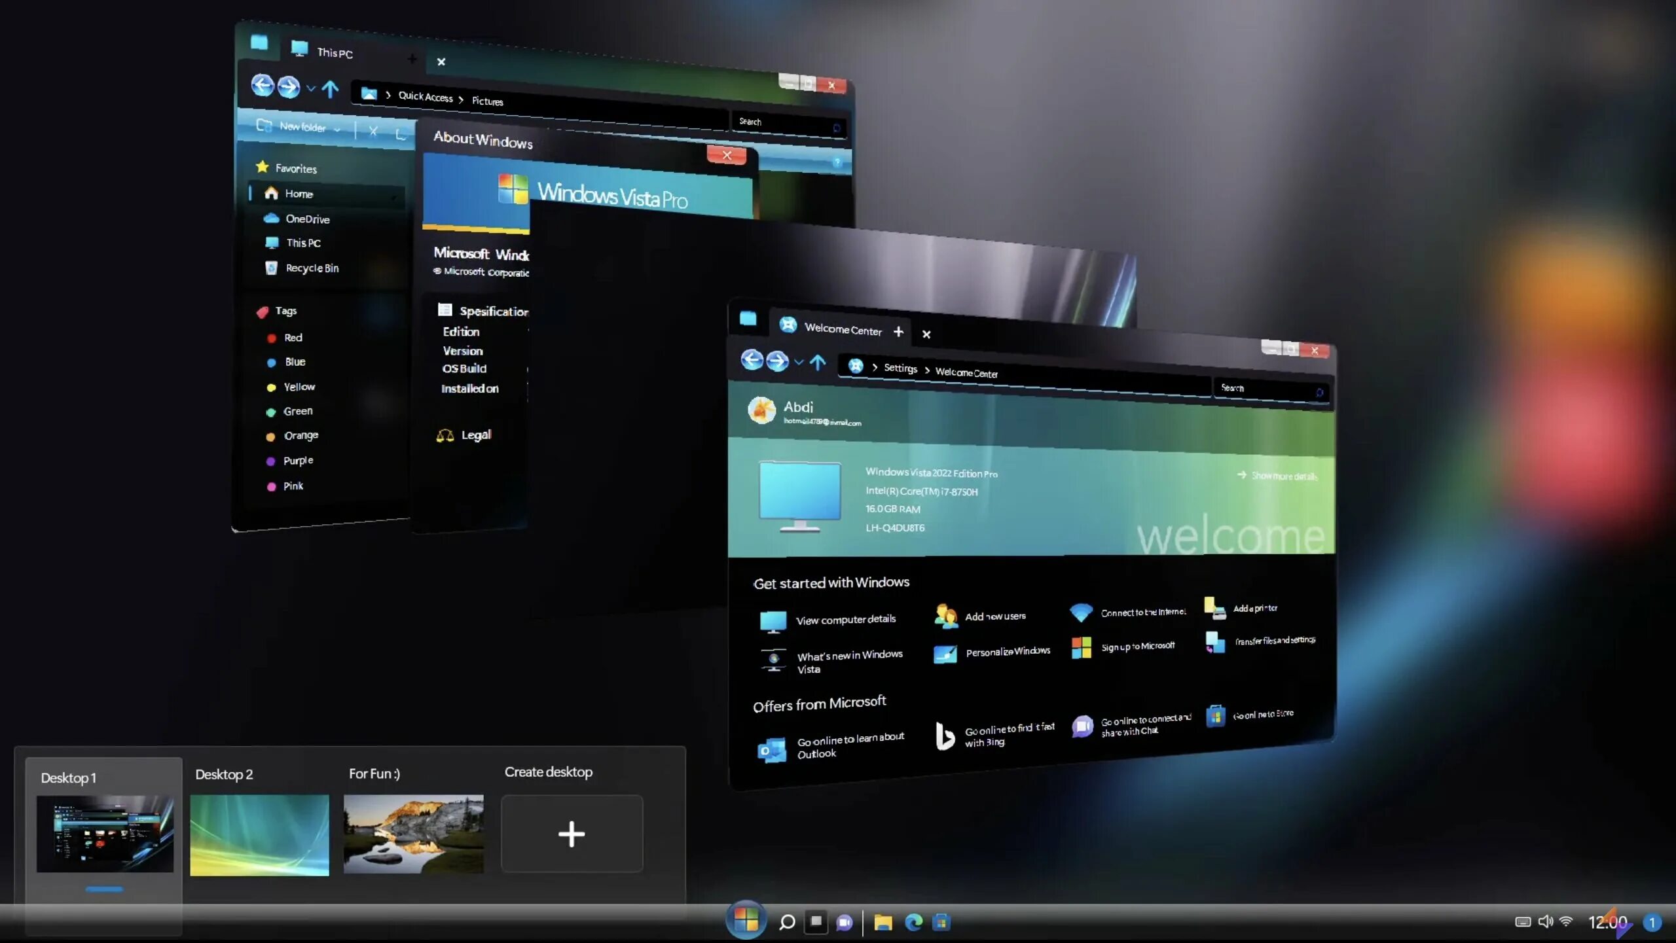Launch File Explorer from the taskbar
Viewport: 1676px width, 943px height.
883,922
